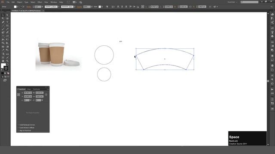Switch to Gradient mode below swatches

click(5, 73)
